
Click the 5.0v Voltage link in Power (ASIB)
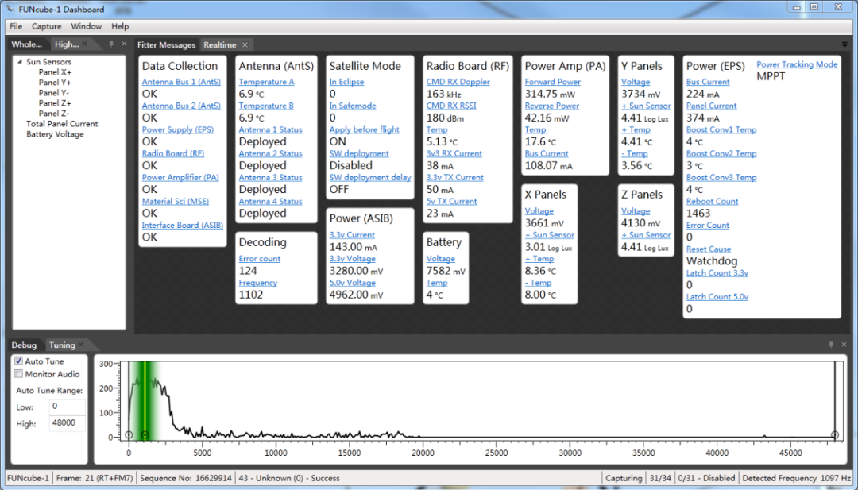[353, 284]
